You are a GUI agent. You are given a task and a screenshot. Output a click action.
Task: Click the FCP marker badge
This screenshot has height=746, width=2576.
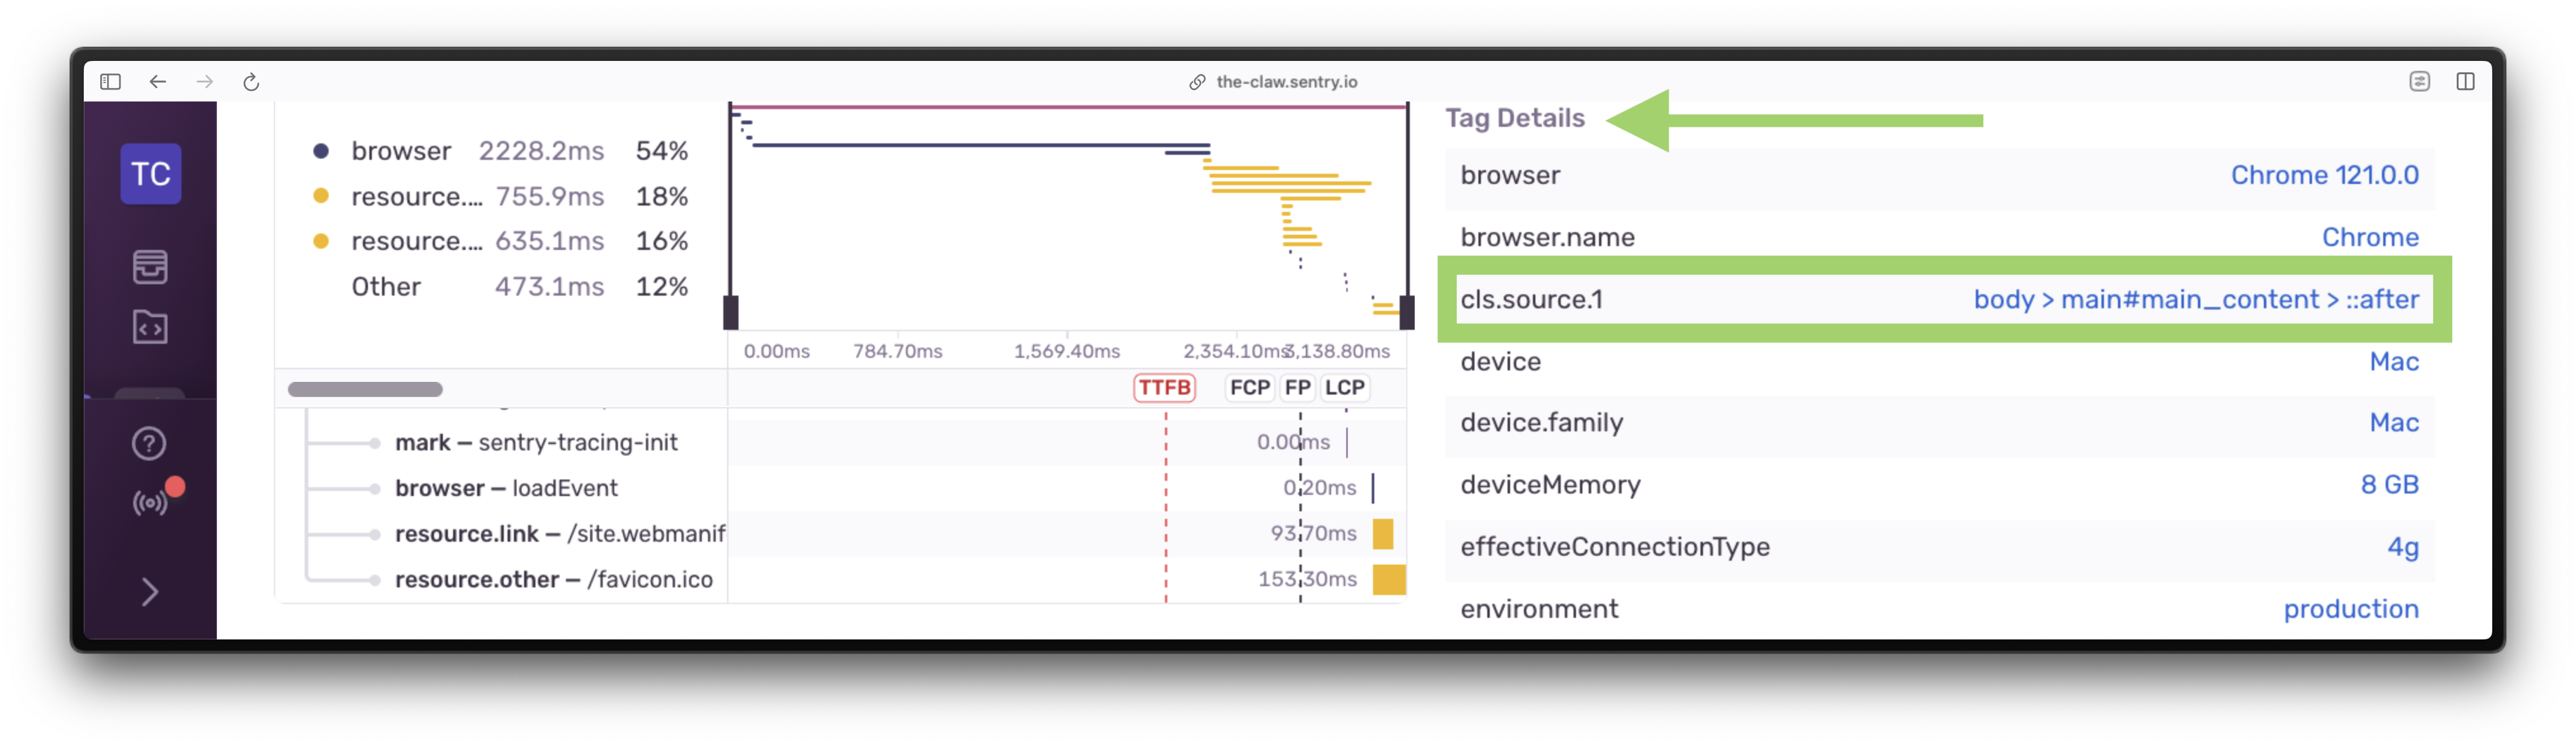point(1249,388)
